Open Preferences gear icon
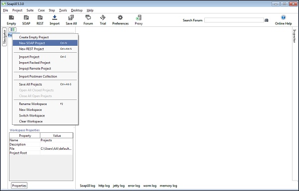 click(120, 17)
